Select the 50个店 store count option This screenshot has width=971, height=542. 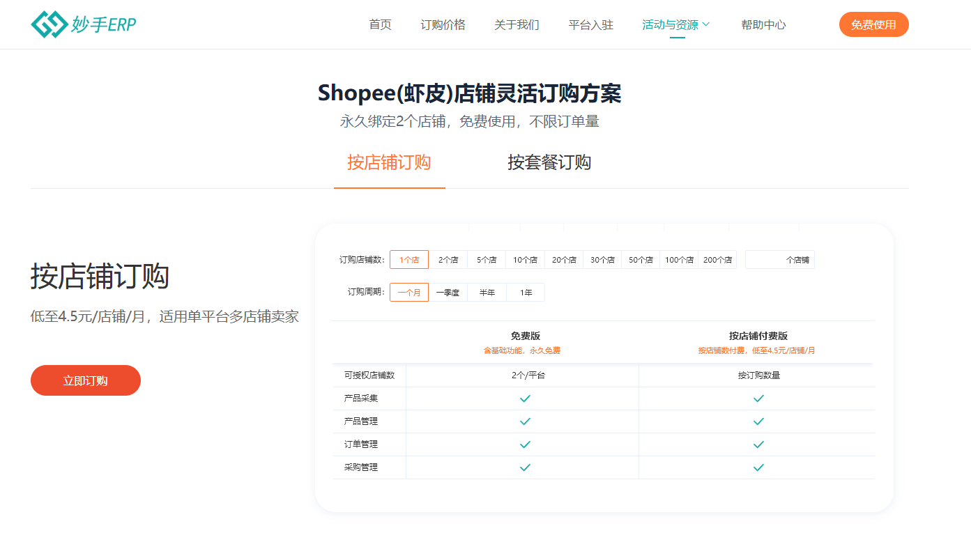coord(640,259)
